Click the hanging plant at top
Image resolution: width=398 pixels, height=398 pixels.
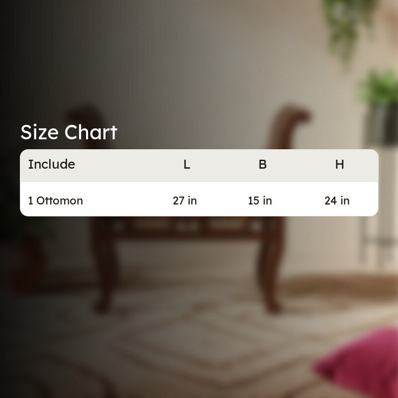(348, 28)
